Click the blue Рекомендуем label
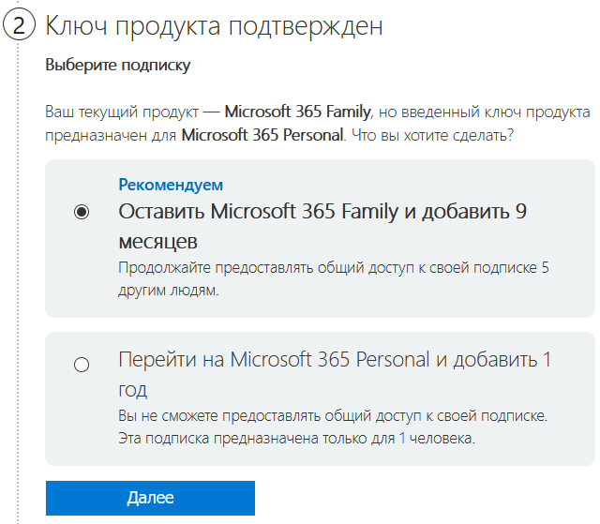This screenshot has width=600, height=524. (171, 185)
